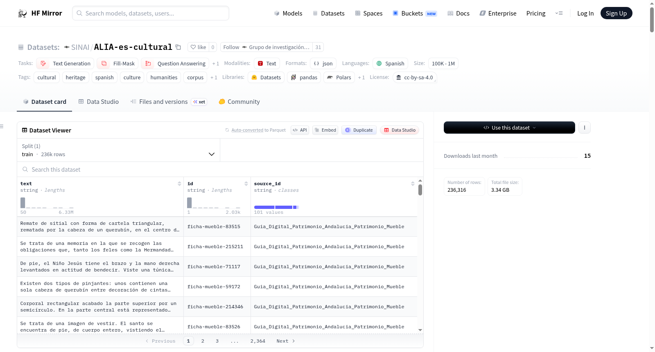Sort by the id column icon
Image resolution: width=655 pixels, height=352 pixels.
pyautogui.click(x=246, y=184)
